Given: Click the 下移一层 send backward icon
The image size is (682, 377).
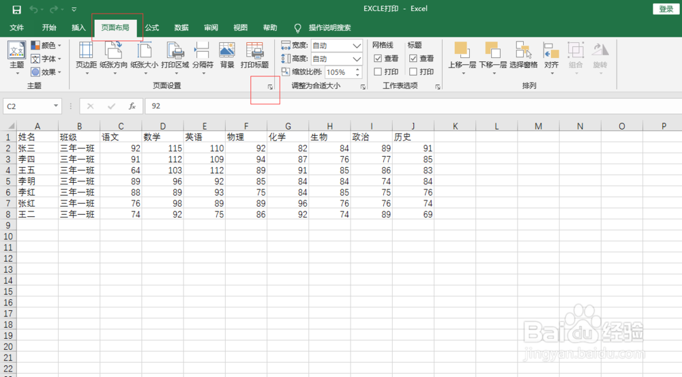Looking at the screenshot, I should (493, 50).
